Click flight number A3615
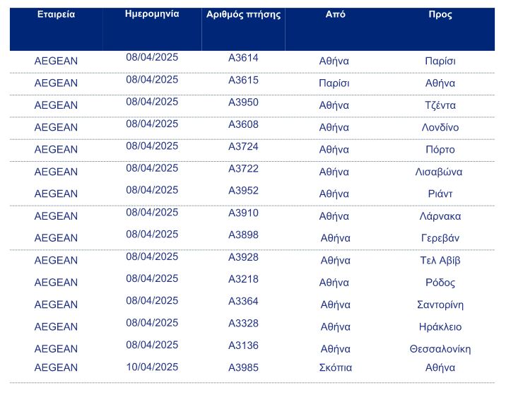Screen dimensions: 511x402 click(243, 81)
